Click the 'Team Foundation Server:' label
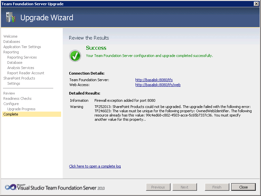The image size is (261, 196). (89, 80)
